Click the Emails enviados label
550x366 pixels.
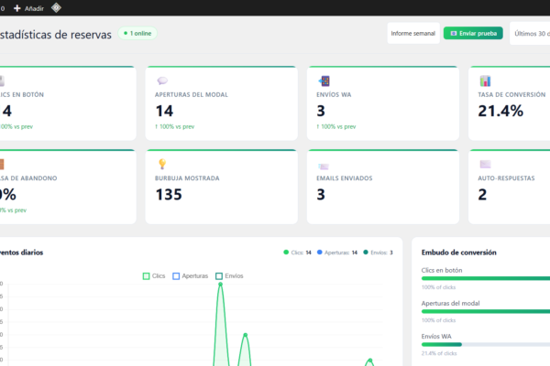(345, 178)
